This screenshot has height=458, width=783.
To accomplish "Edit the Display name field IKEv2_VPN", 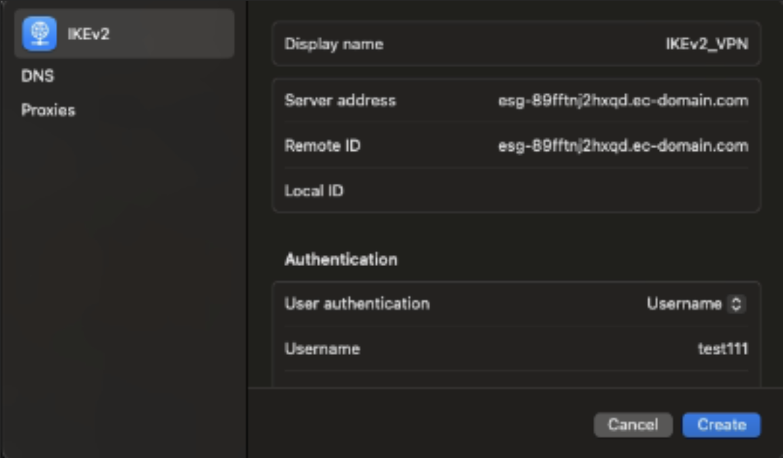I will click(x=706, y=44).
